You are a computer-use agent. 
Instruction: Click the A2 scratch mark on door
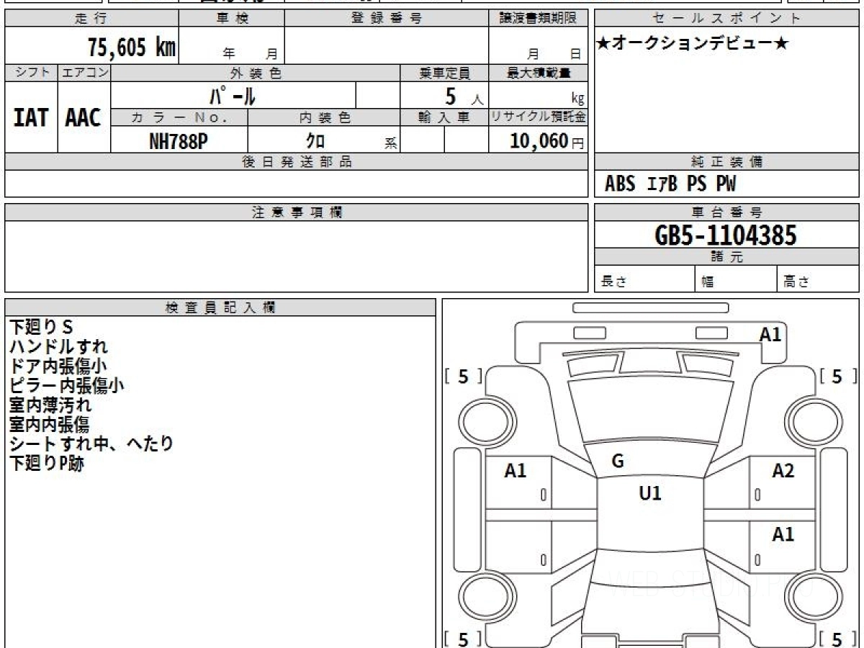783,472
